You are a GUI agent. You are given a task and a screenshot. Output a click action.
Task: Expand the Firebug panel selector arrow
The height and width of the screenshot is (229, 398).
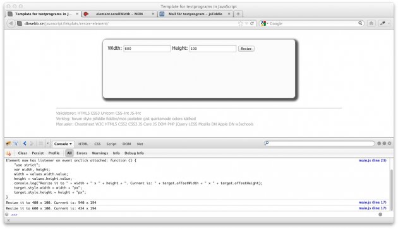coord(47,144)
